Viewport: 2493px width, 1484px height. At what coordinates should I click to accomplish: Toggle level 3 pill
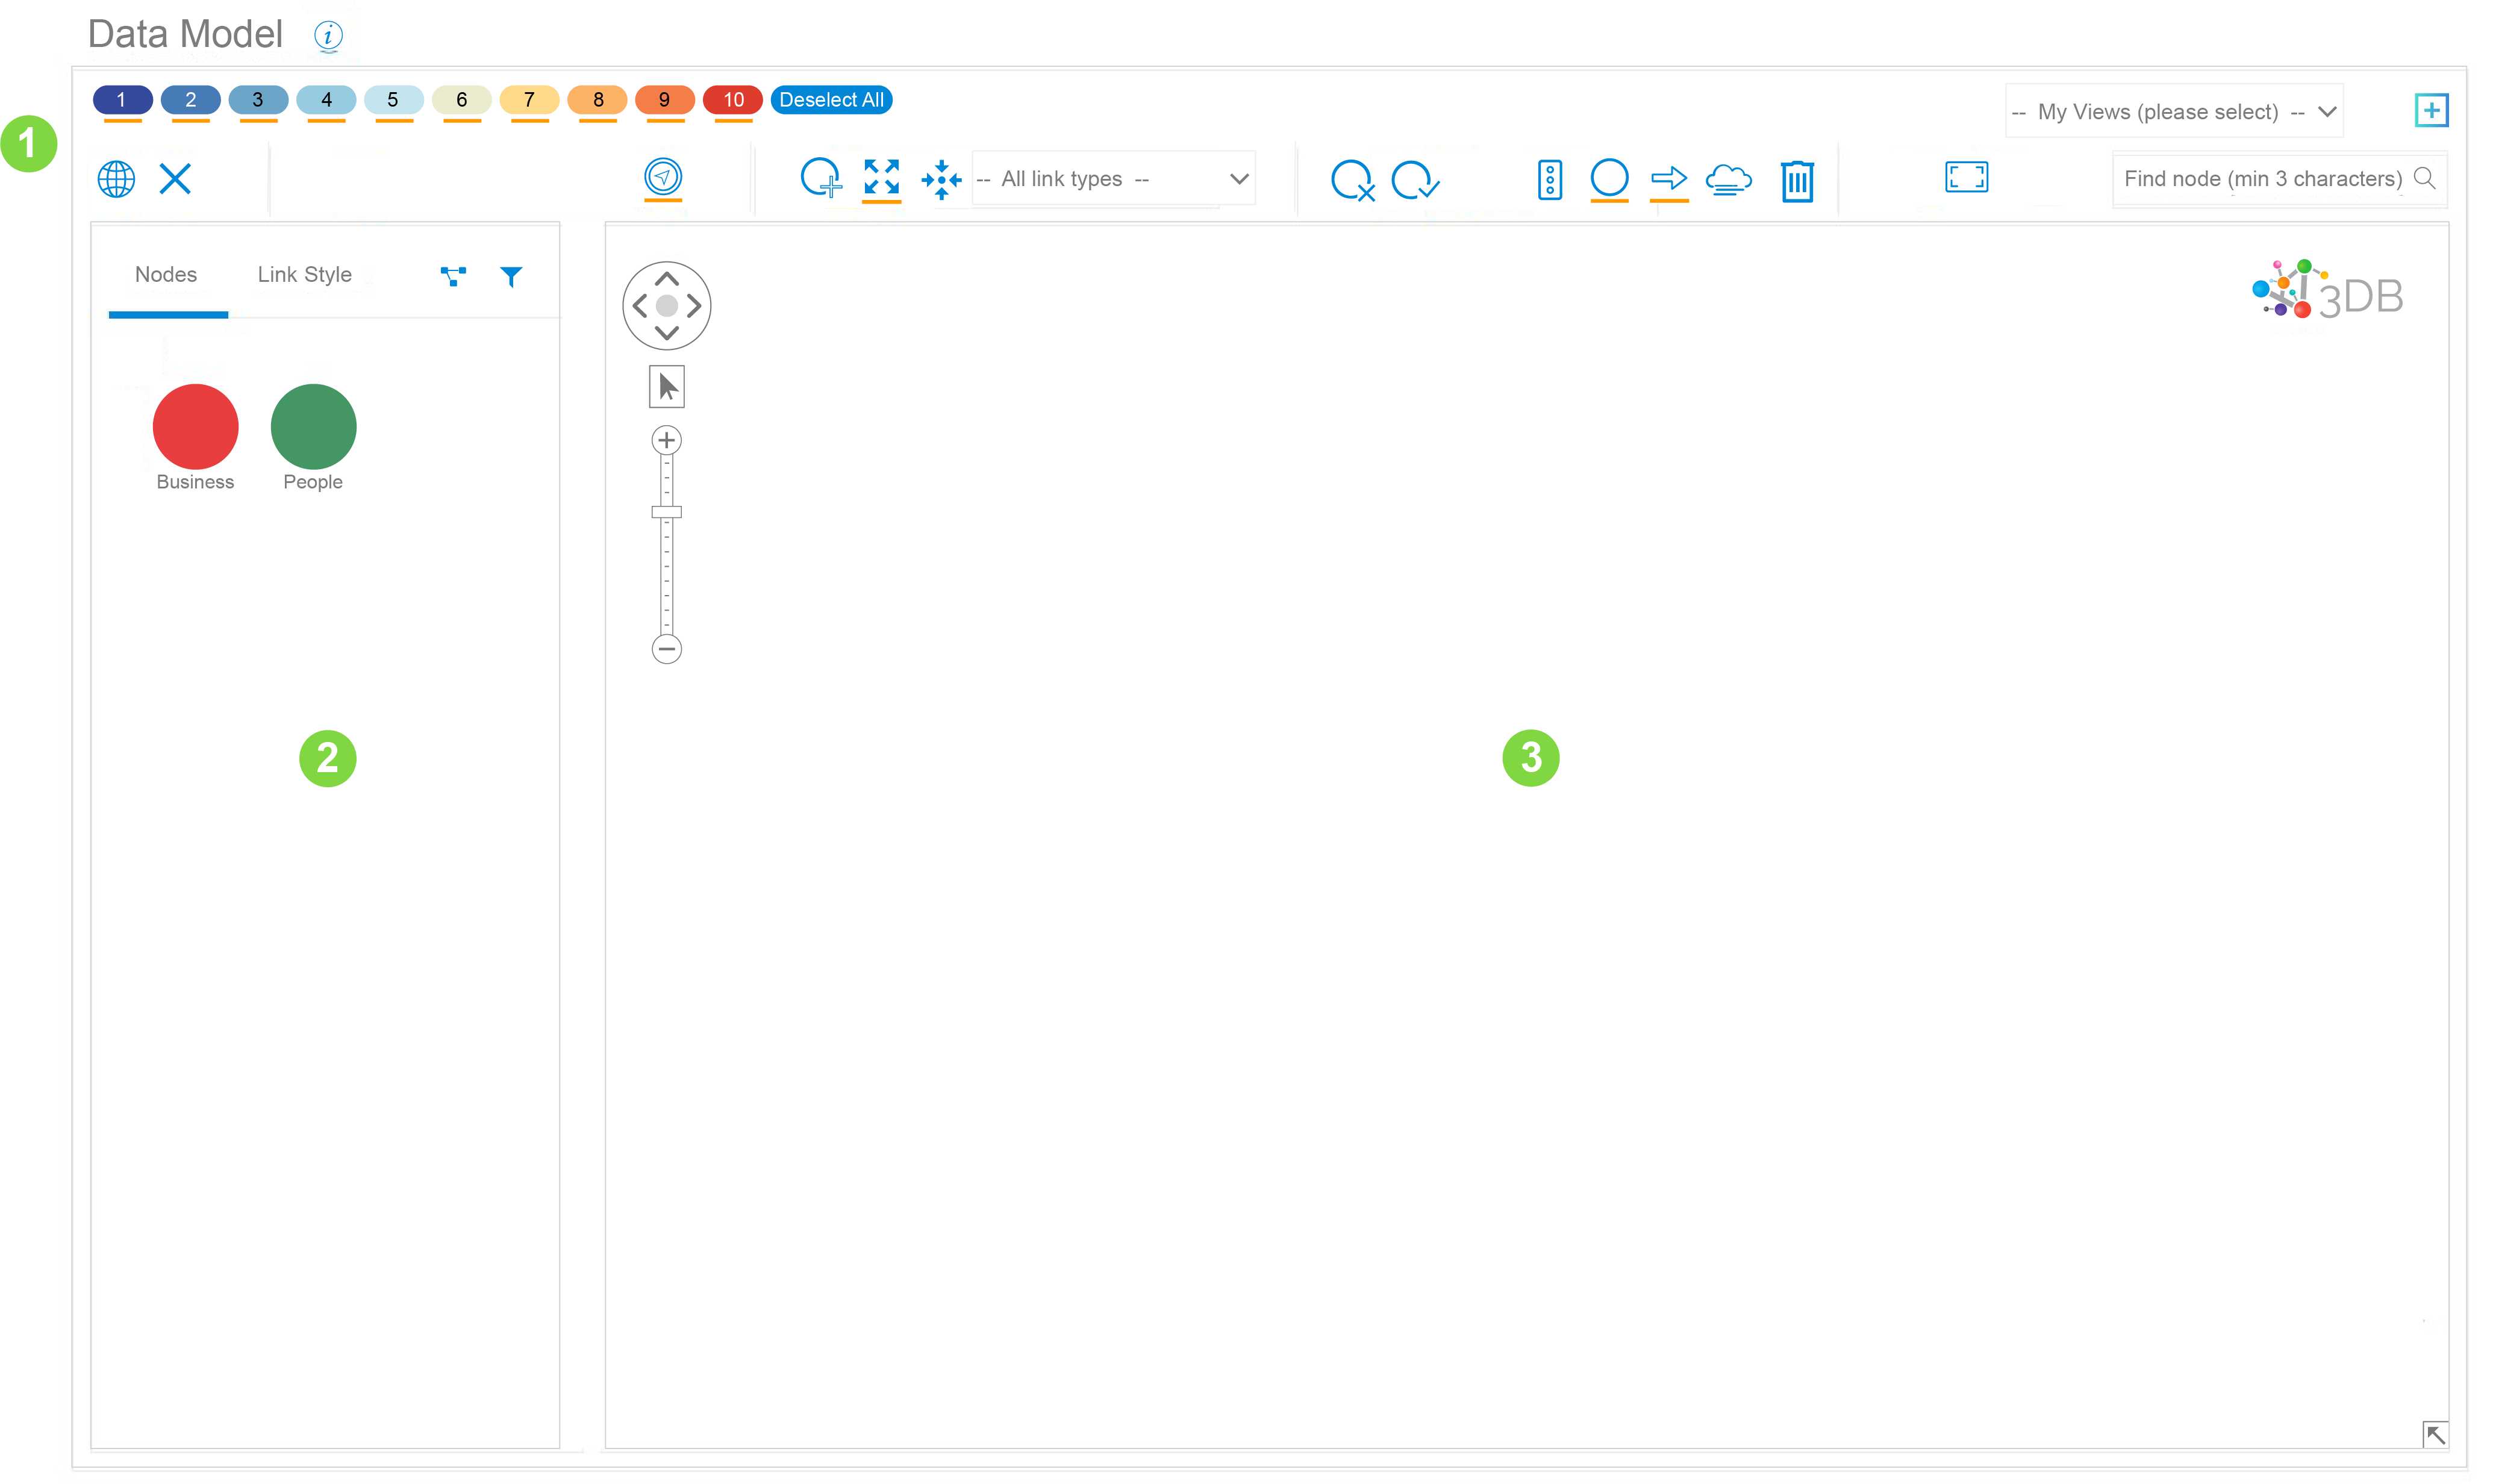[258, 100]
